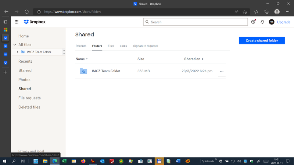The width and height of the screenshot is (294, 165).
Task: Open more options for IMCZ Team Folder
Action: coord(222,71)
